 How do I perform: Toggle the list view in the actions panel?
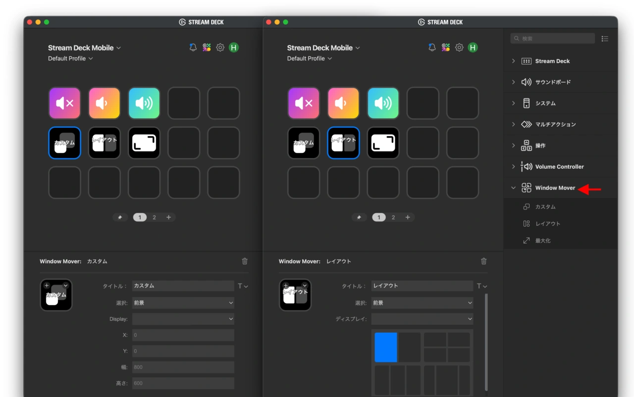click(x=605, y=38)
